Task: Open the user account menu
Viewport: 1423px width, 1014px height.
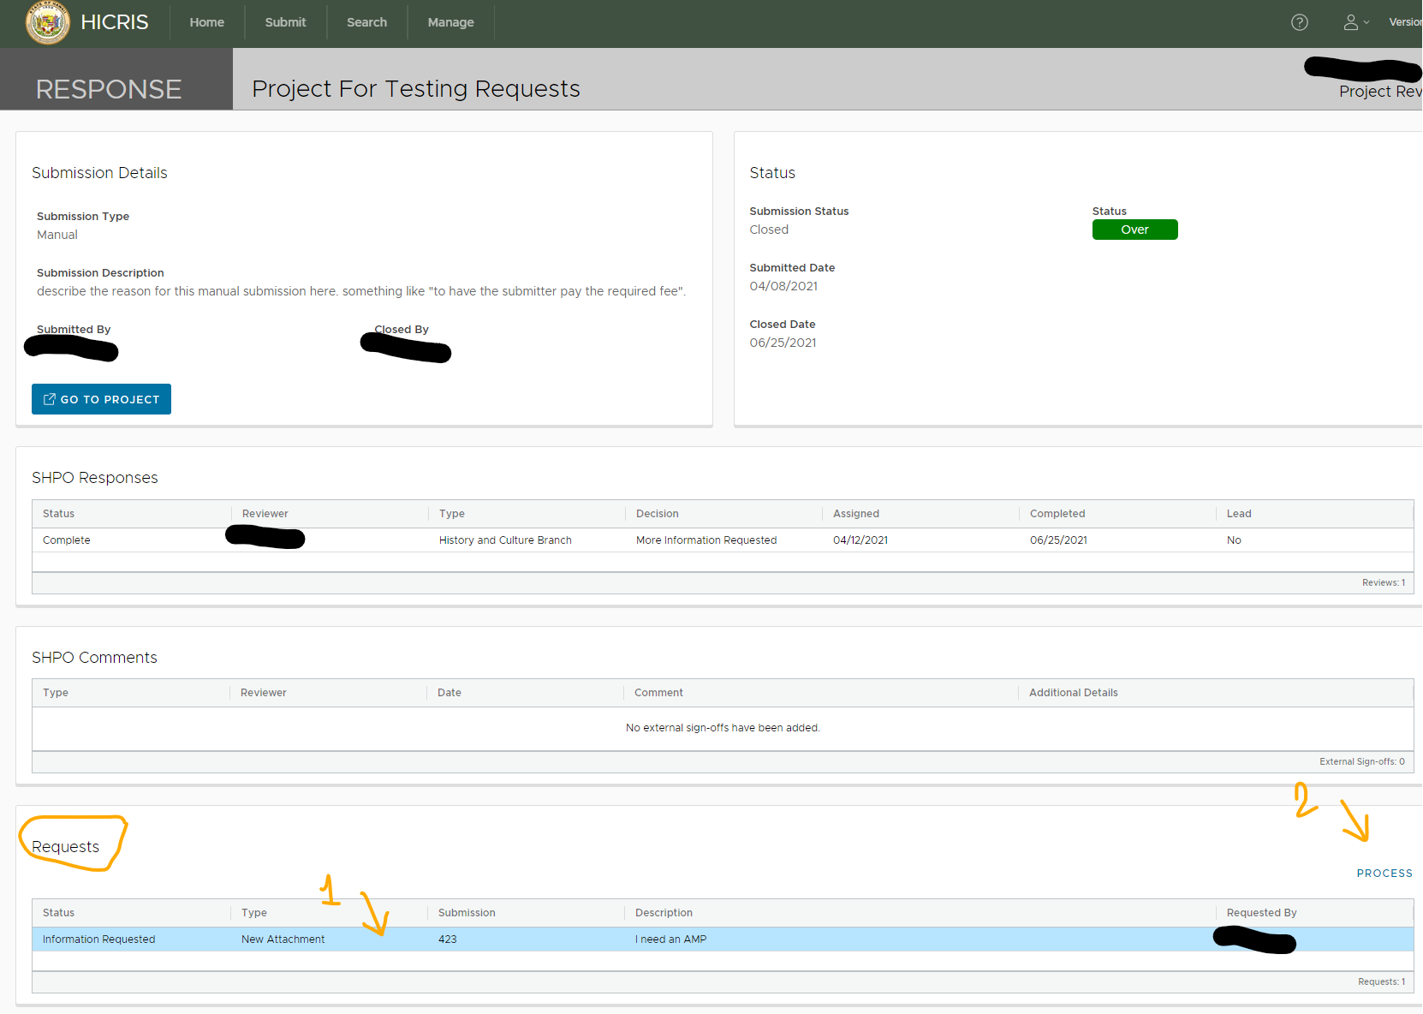Action: (1354, 22)
